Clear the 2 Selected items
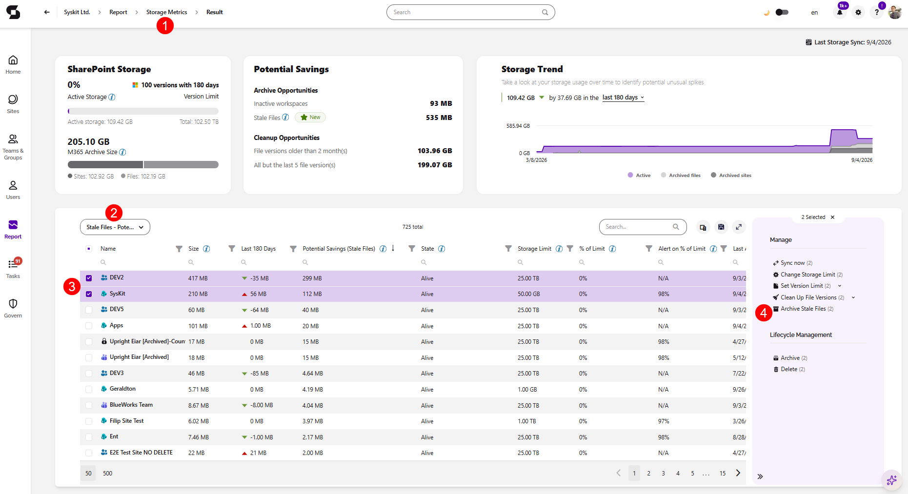This screenshot has width=908, height=494. (832, 217)
